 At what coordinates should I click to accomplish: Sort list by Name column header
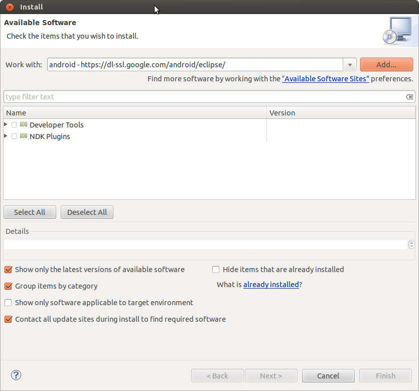point(134,113)
